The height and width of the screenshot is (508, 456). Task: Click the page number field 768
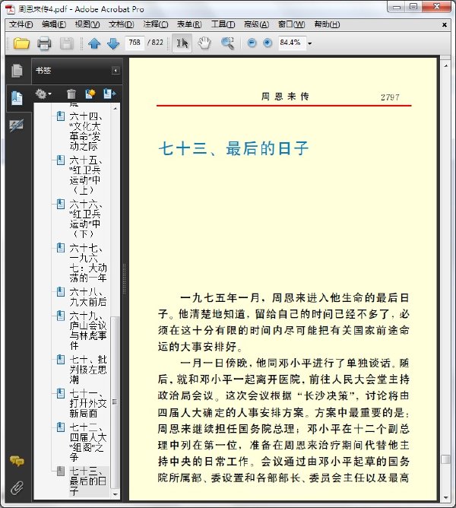click(135, 43)
